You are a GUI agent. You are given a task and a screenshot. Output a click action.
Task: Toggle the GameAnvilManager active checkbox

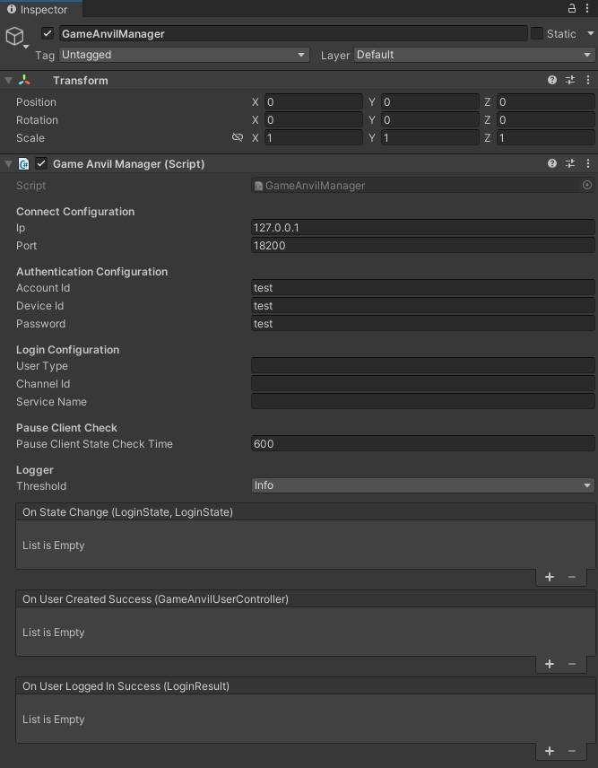[x=48, y=33]
